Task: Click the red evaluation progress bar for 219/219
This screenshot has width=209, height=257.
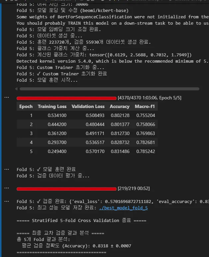Action: pos(67,189)
